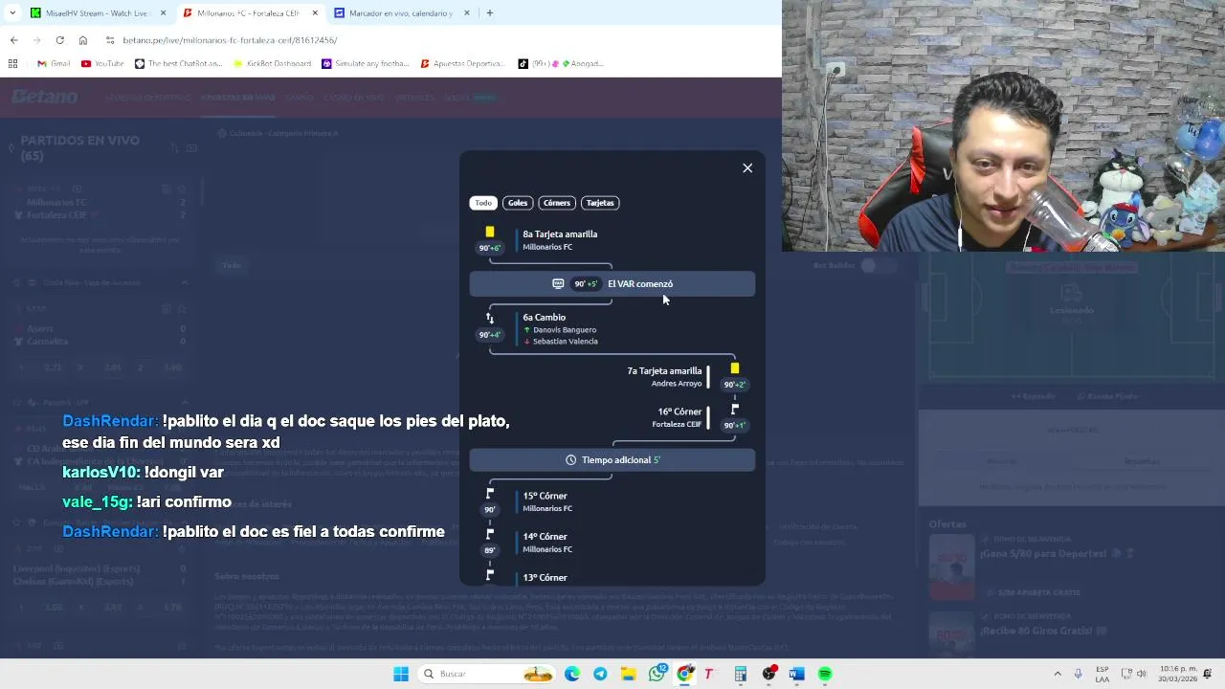The image size is (1225, 689).
Task: Open the taskbar clock and date
Action: 1178,674
